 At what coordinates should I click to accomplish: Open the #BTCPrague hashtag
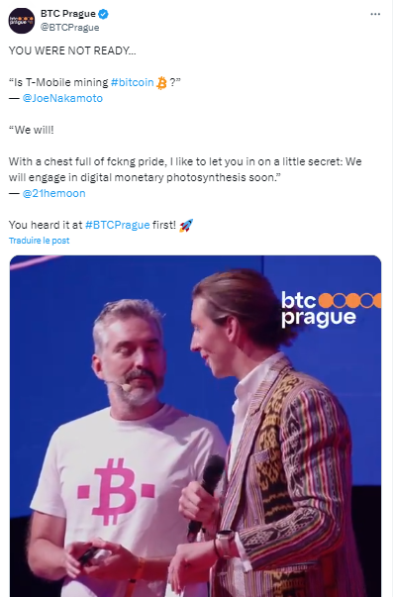[118, 225]
